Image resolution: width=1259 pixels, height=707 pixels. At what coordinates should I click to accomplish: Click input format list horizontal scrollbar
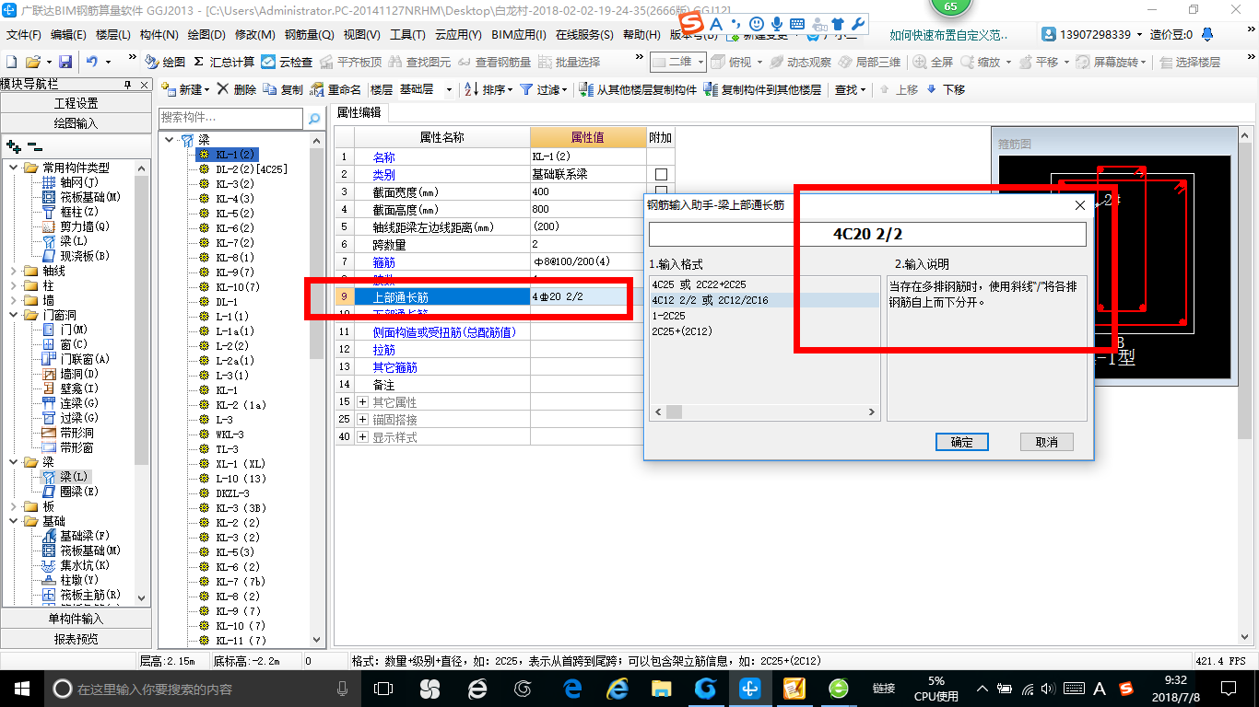(764, 411)
